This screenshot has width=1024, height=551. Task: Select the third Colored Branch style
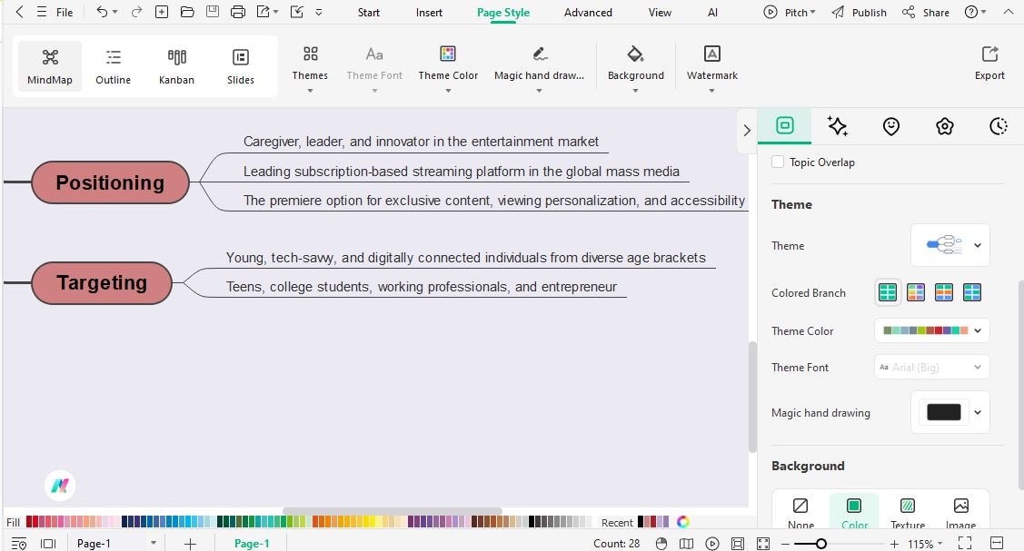[944, 292]
